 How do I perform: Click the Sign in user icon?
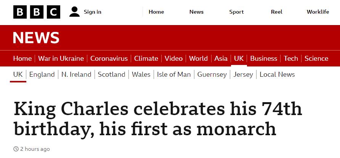tap(75, 12)
